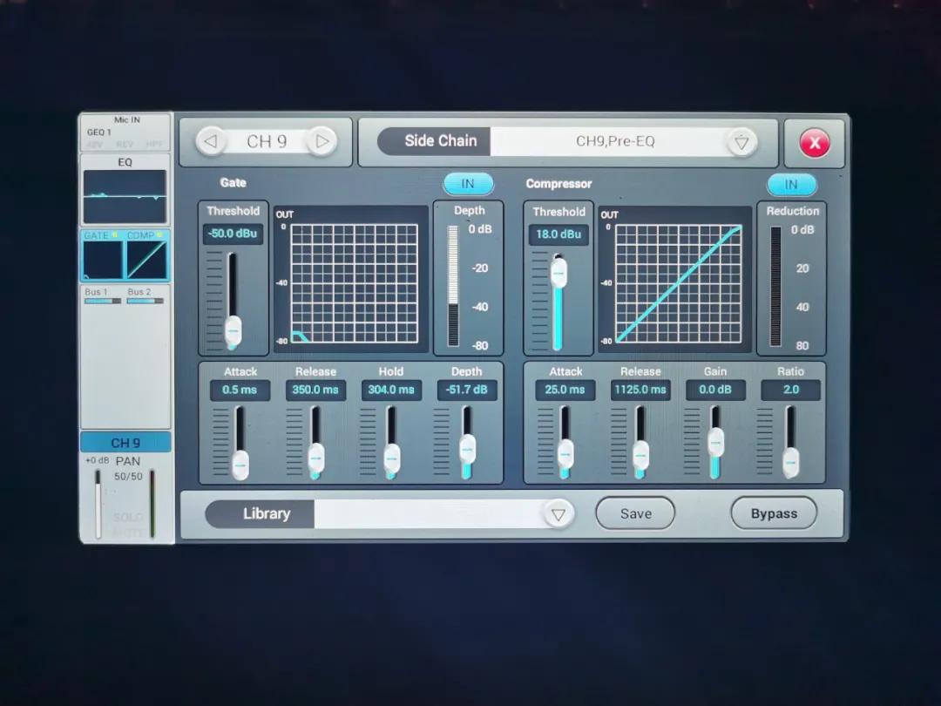This screenshot has width=941, height=706.
Task: Select the GATE graph thumbnail in sidebar
Action: pos(103,259)
